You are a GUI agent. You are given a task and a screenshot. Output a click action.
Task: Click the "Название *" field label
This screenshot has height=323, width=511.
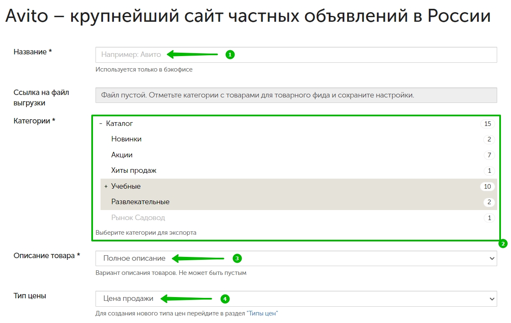(33, 52)
